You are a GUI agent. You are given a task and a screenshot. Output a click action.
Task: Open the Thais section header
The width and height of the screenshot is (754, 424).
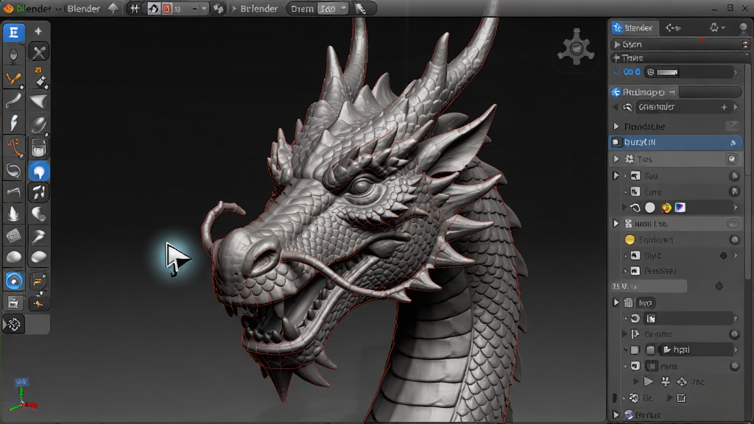[680, 57]
